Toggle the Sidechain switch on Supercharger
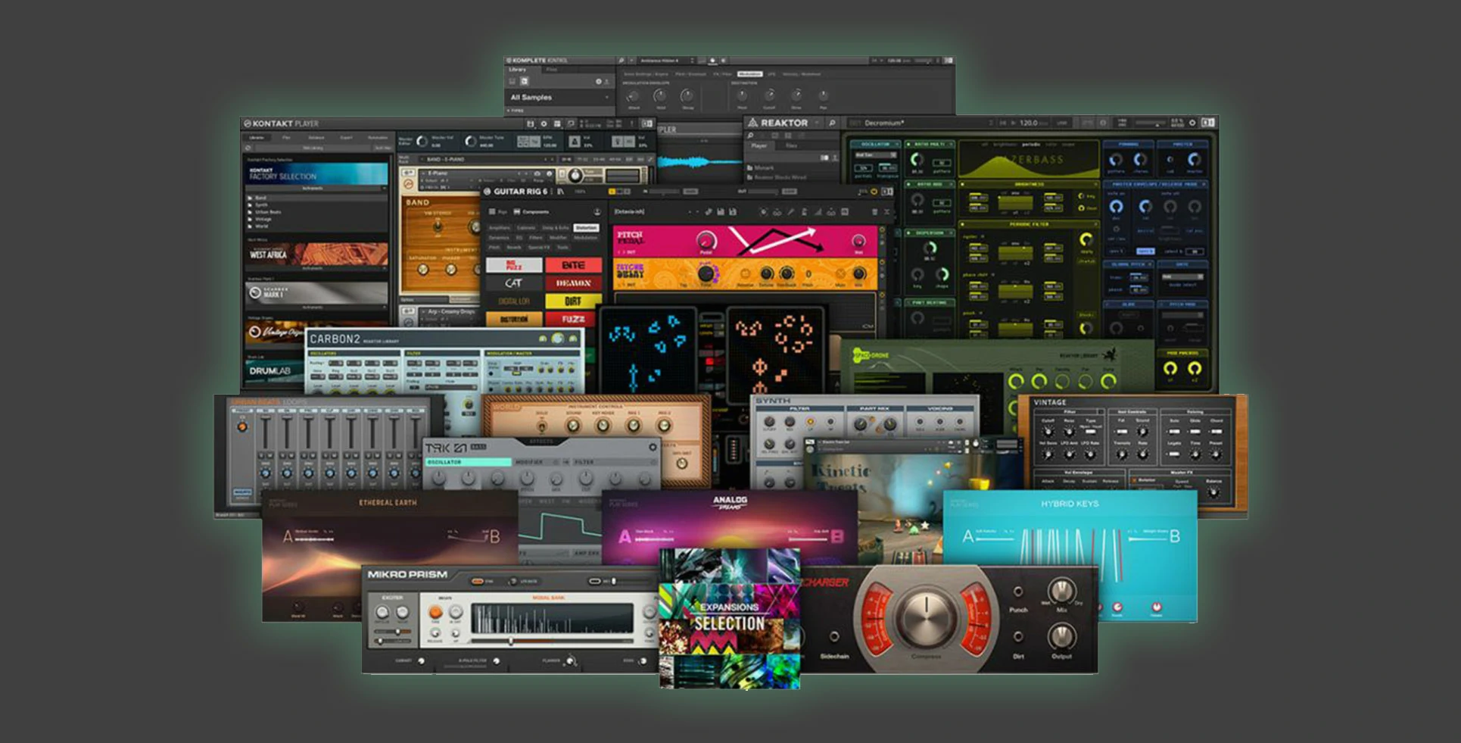Screen dimensions: 1461x743 coord(833,637)
